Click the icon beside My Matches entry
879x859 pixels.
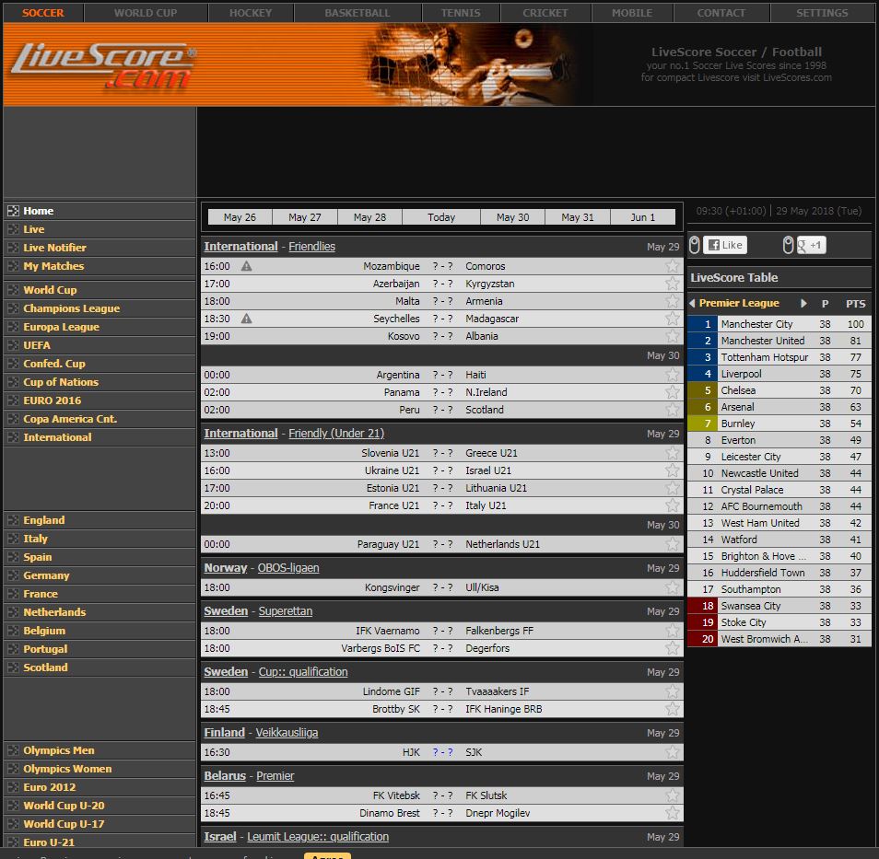[x=12, y=265]
